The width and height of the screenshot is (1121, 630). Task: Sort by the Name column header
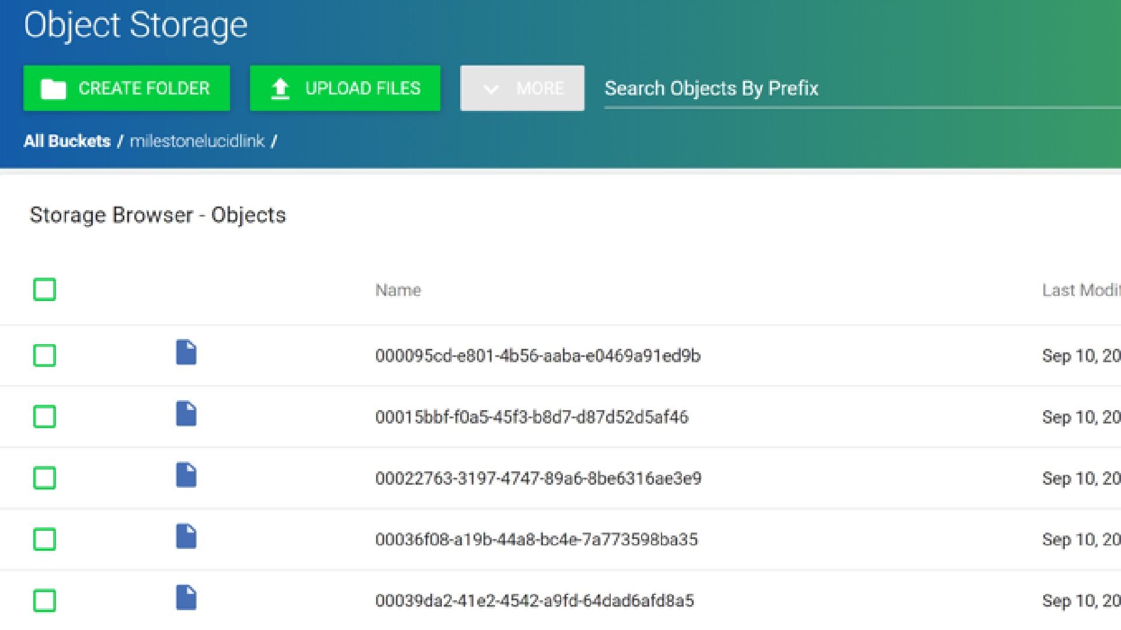click(398, 290)
